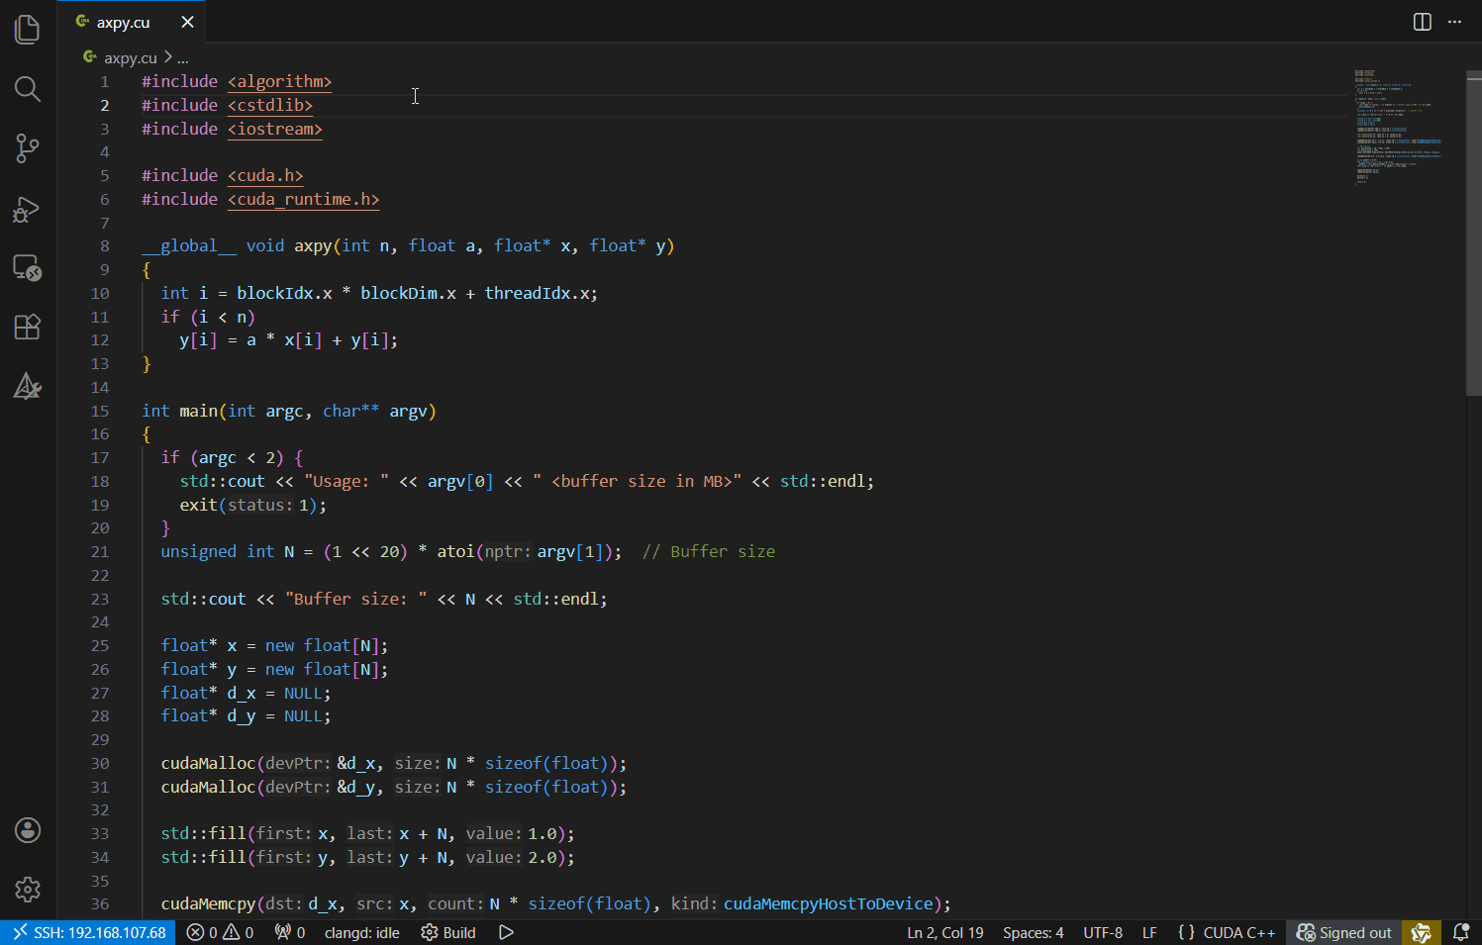Screen dimensions: 1482x945
Task: Click the code minimap
Action: 1398,127
